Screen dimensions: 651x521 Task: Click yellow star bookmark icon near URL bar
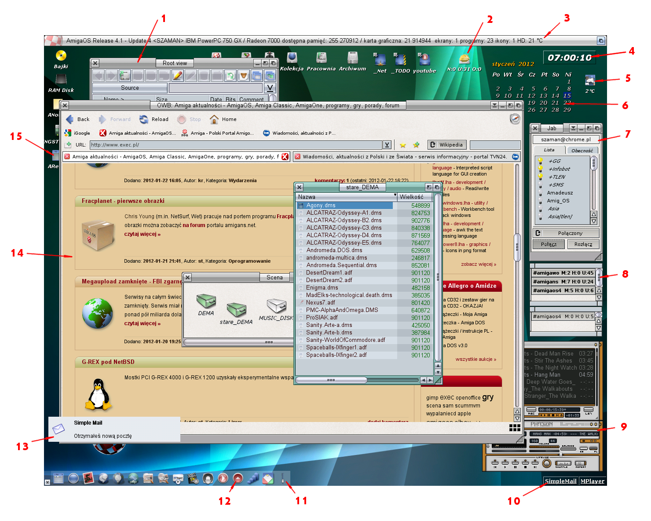point(402,145)
